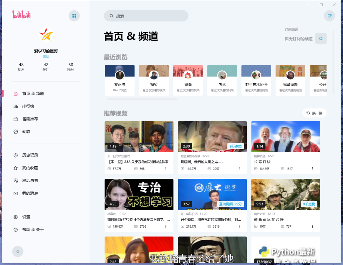
Task: Open more options for 朱一旦 238 video
Action: tap(166, 169)
